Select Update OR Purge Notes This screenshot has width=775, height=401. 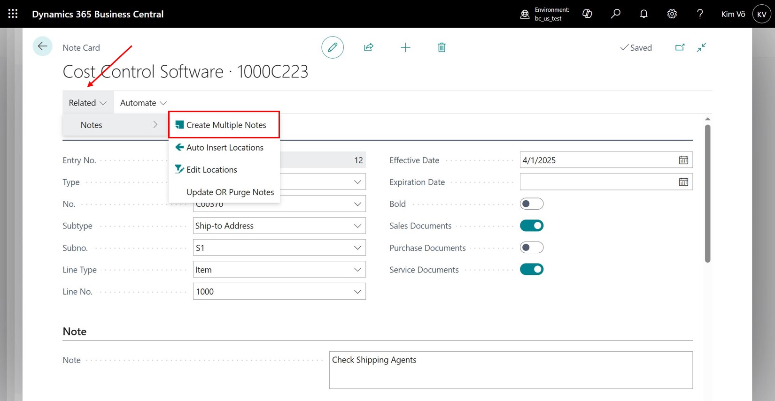coord(224,192)
